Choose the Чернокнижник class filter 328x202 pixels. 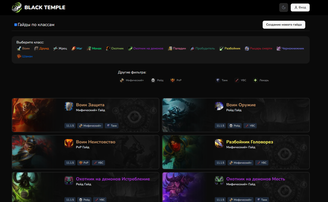[x=290, y=48]
